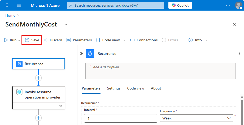
Task: Click the Recurrence panel title text
Action: (107, 53)
